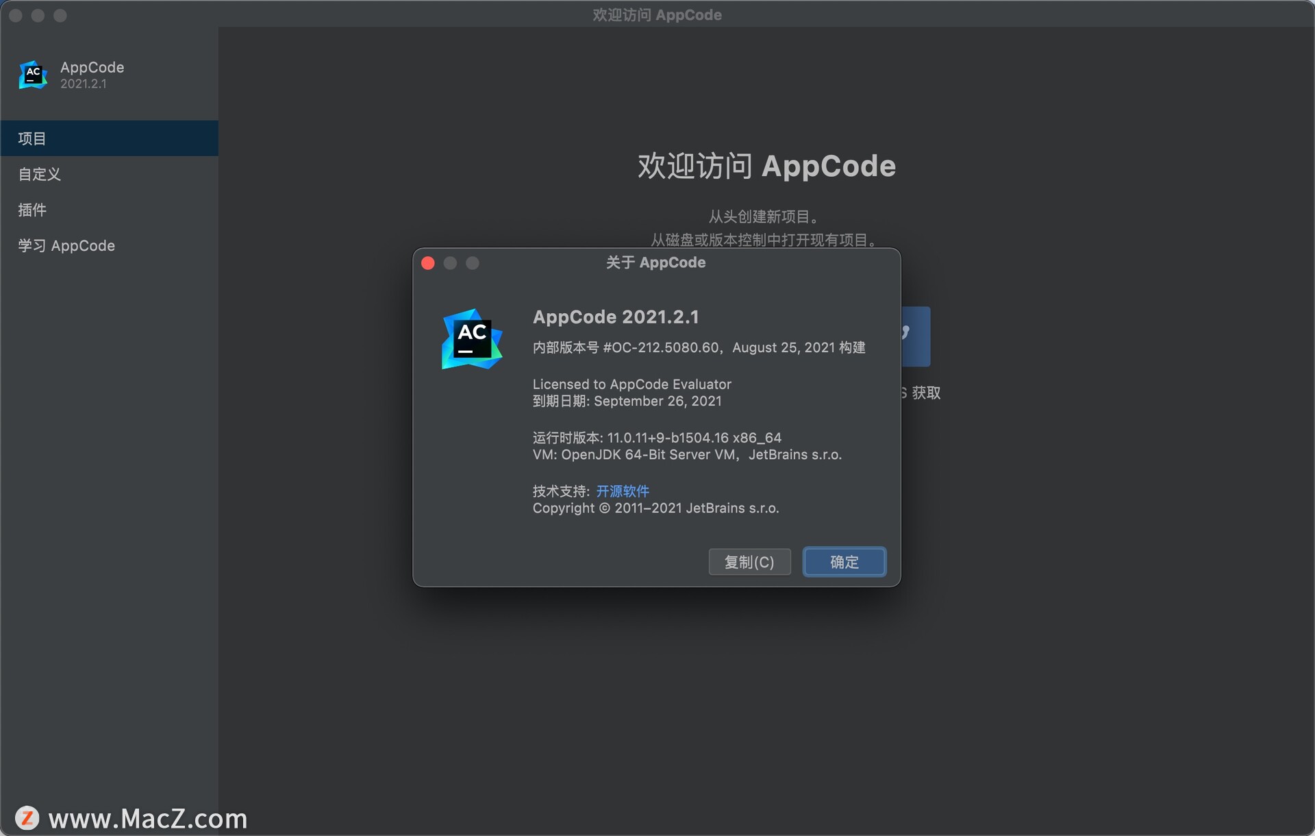Click the VM: OpenJDK 64-Bit Server VM line
Viewport: 1315px width, 836px height.
point(687,454)
